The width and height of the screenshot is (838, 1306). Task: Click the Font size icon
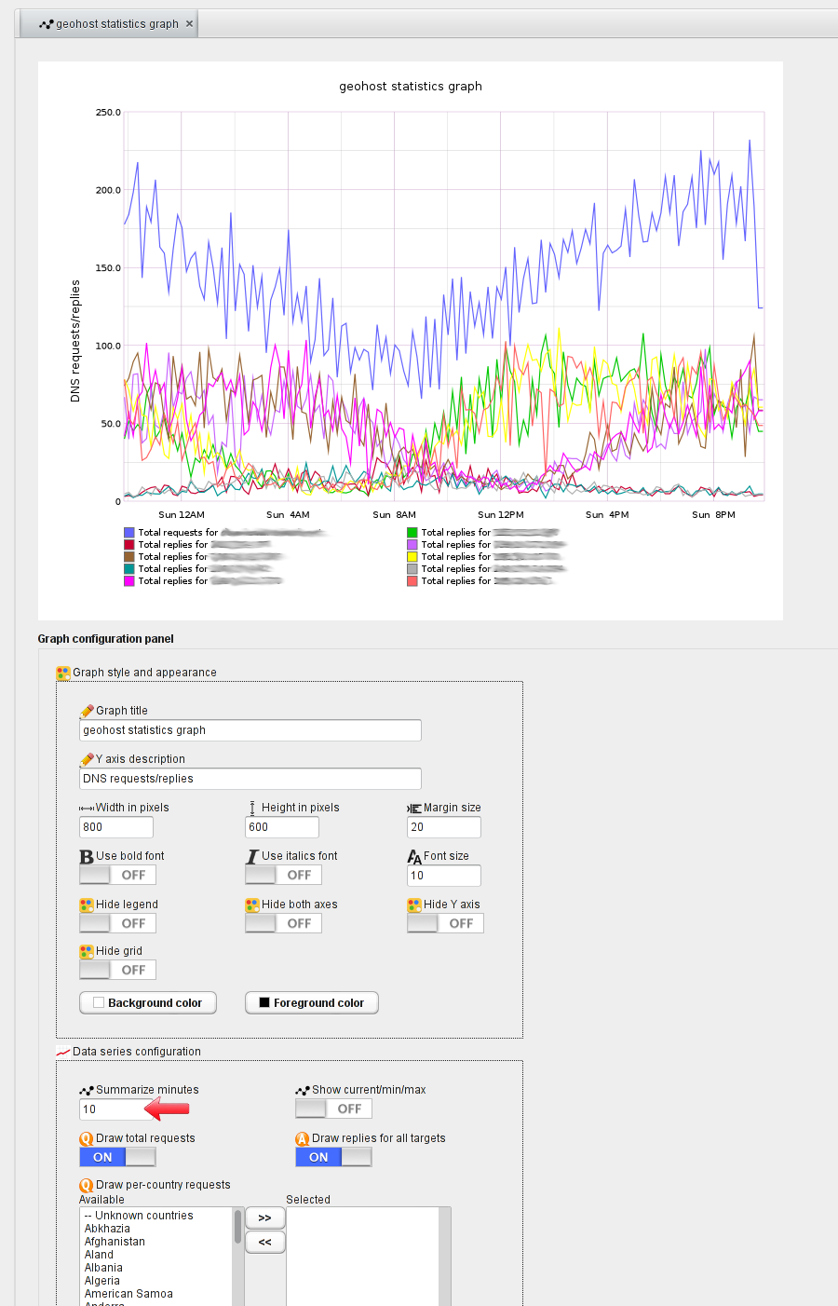(414, 857)
